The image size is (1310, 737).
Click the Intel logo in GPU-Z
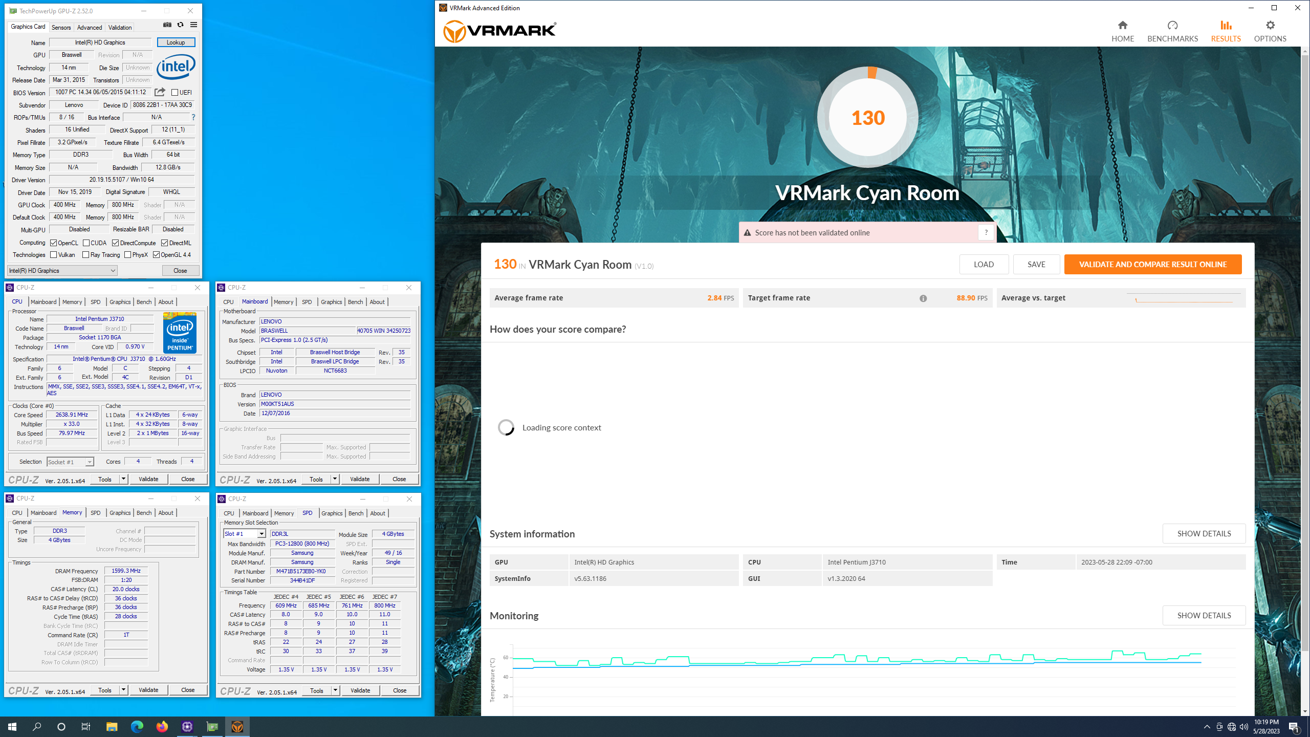coord(176,68)
